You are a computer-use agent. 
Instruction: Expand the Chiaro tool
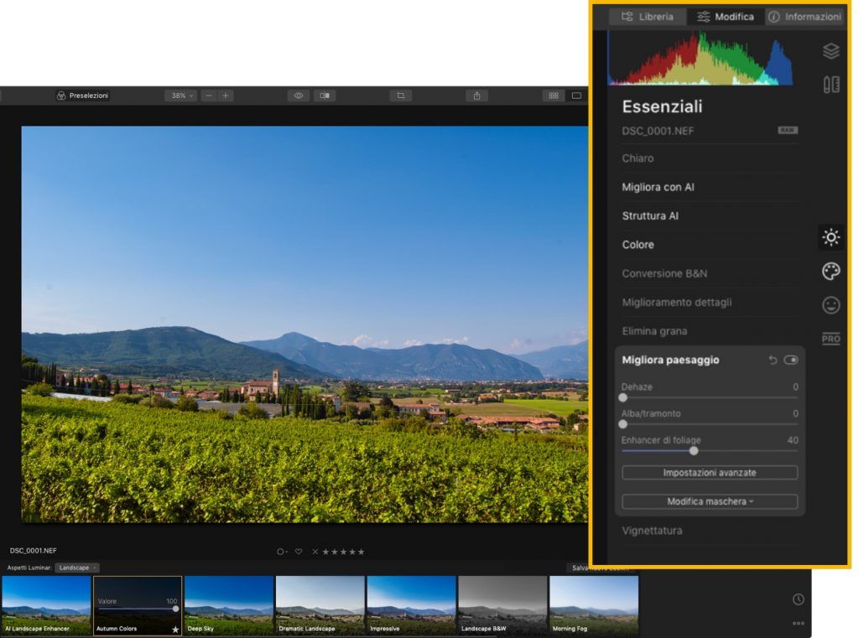click(x=710, y=158)
